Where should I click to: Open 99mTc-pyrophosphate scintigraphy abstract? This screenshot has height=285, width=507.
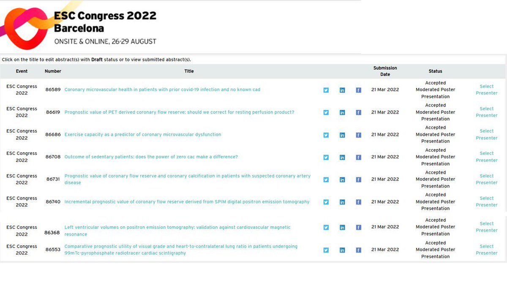pos(181,250)
